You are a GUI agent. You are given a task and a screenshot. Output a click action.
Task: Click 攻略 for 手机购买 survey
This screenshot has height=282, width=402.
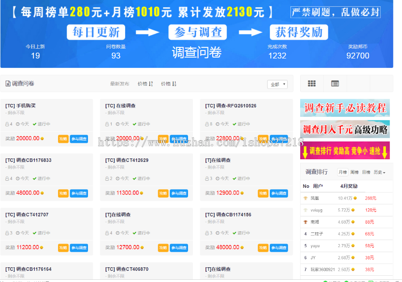pyautogui.click(x=63, y=139)
